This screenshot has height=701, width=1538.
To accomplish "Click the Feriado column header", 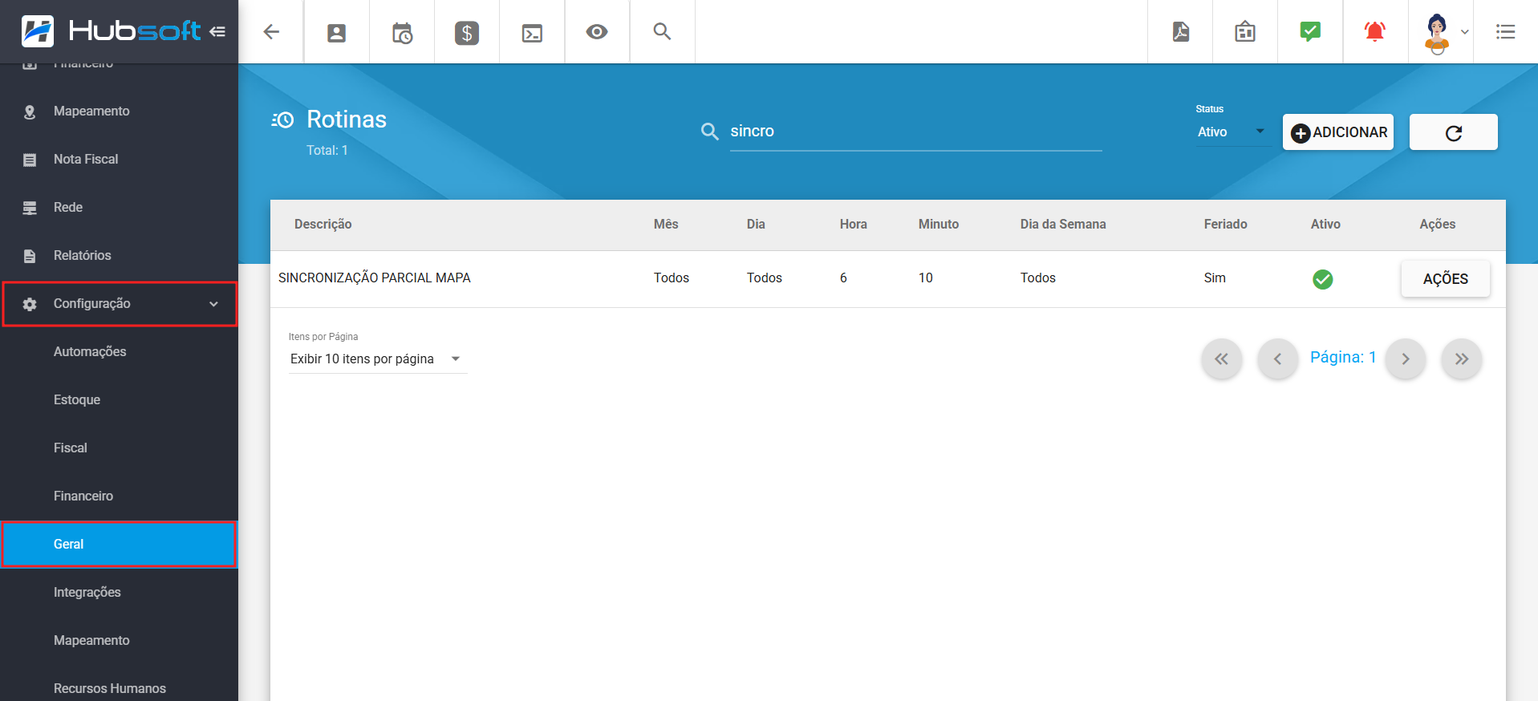I will 1225,225.
